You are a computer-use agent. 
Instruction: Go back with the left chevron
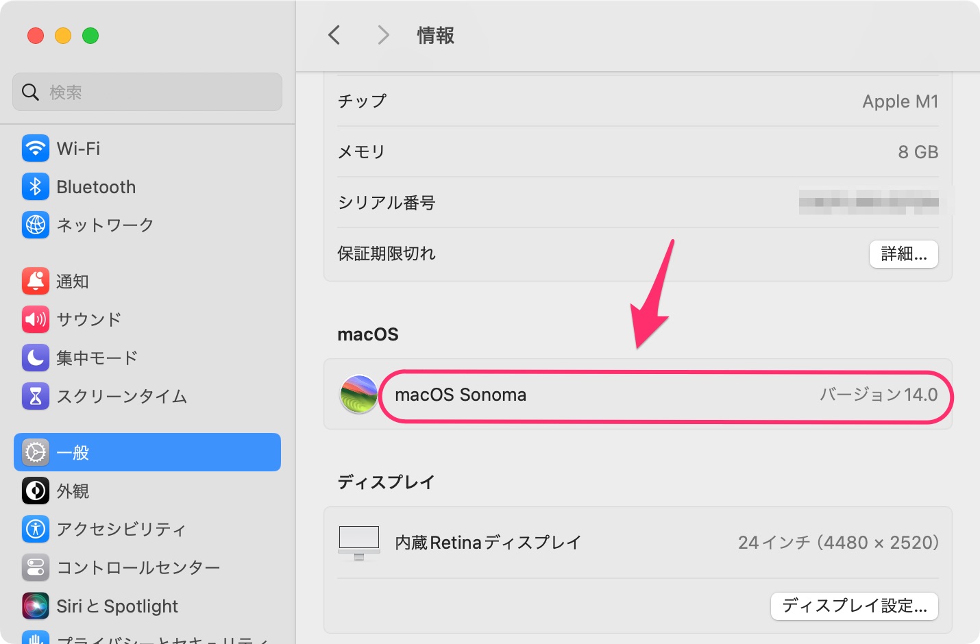coord(334,35)
